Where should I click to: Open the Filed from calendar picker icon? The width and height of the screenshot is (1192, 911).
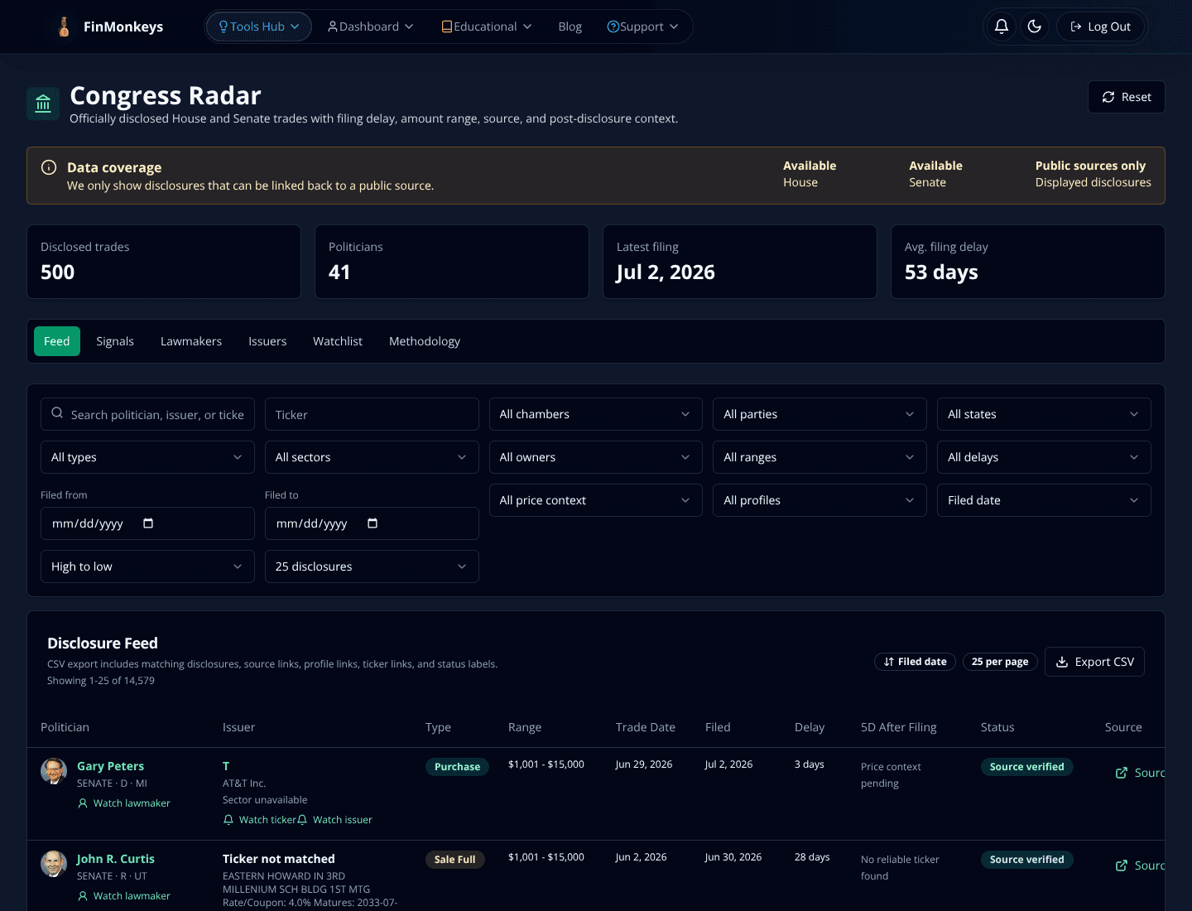(x=148, y=523)
